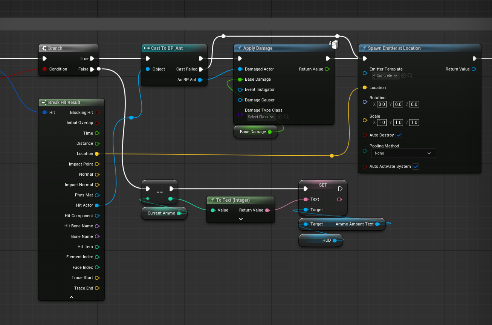Click the Scale Z value field
Viewport: 492px width, 325px height.
tap(414, 123)
